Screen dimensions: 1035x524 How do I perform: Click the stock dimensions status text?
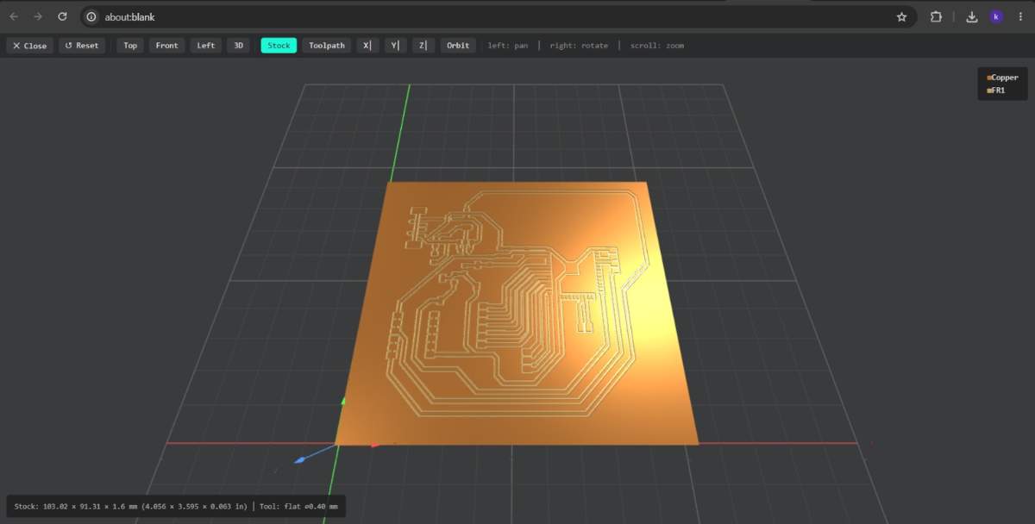[131, 506]
